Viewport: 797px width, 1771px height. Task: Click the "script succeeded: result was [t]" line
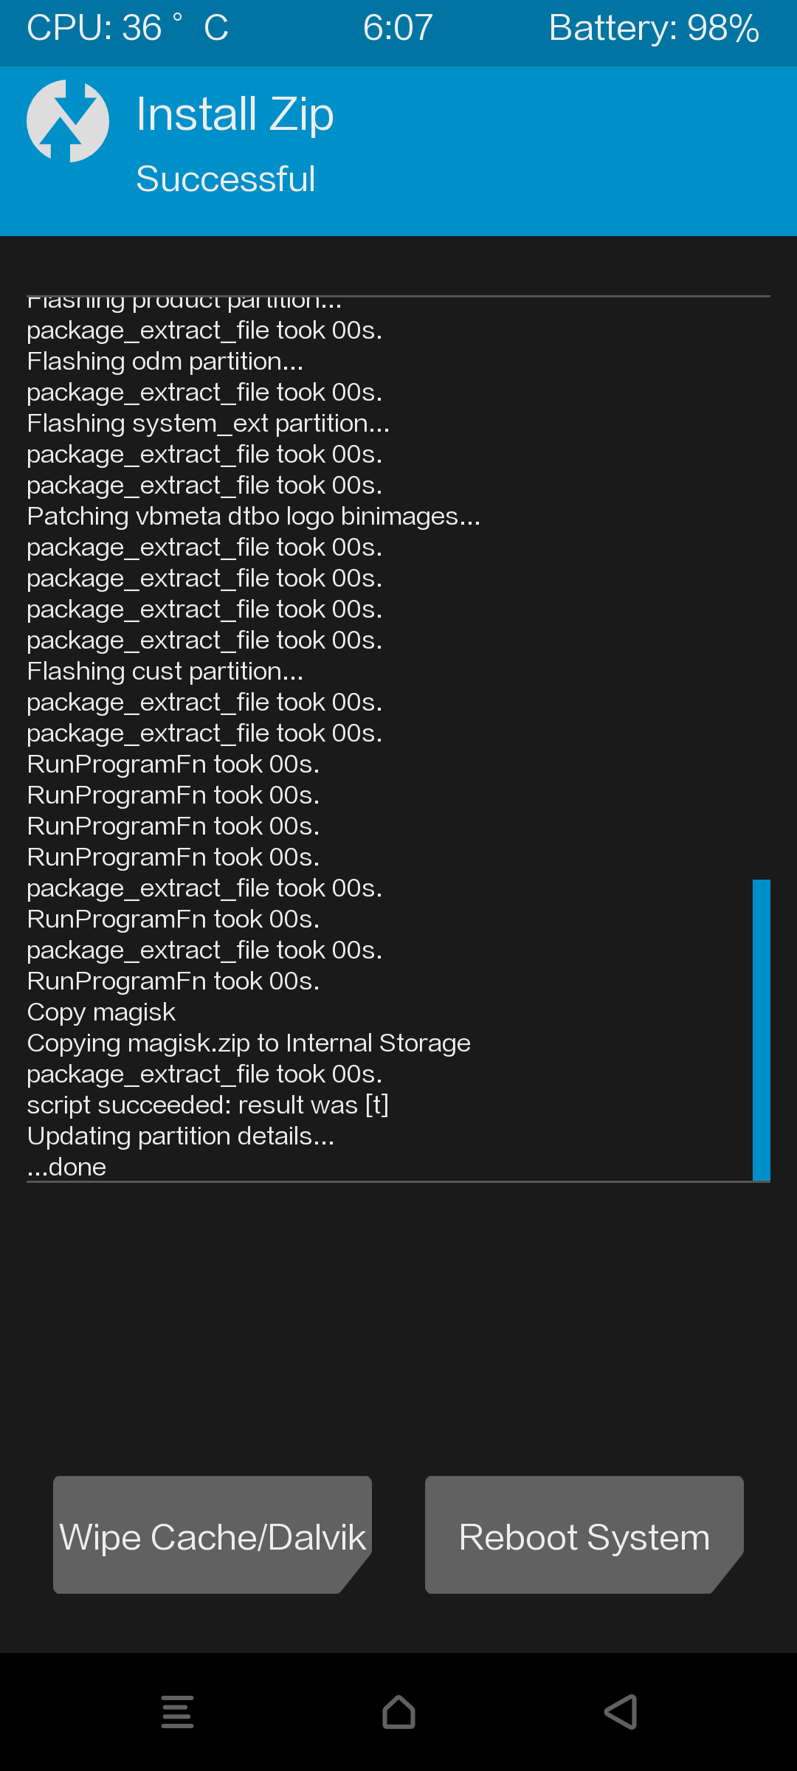coord(207,1105)
